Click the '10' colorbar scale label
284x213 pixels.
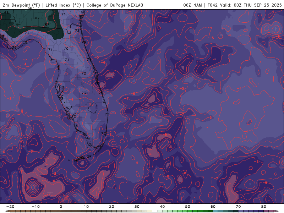pos(86,207)
